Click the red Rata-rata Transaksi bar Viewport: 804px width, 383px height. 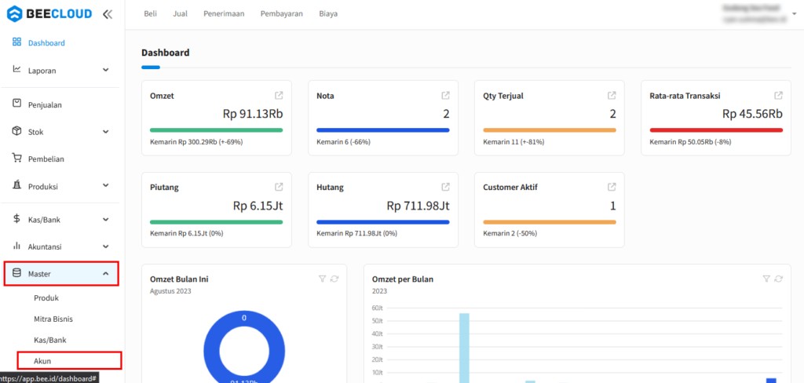716,130
